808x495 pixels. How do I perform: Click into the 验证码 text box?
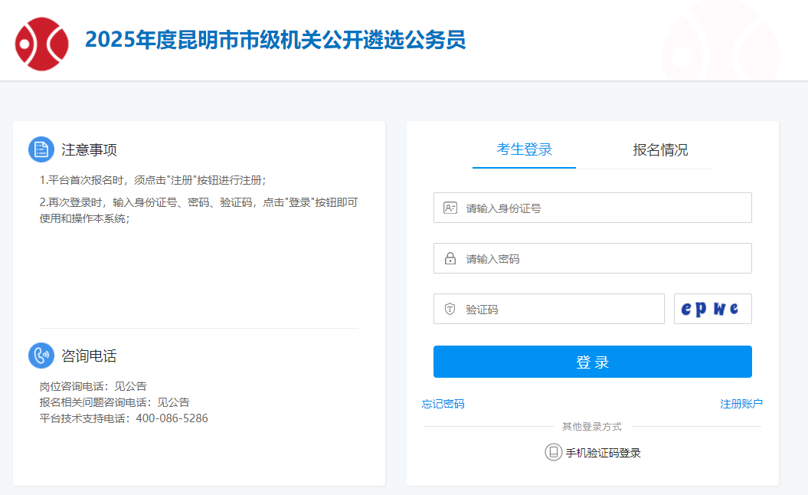pos(563,310)
